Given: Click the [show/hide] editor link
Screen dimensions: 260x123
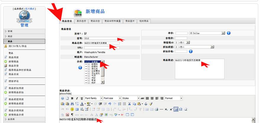Looking at the screenshot, I should pyautogui.click(x=65, y=94).
